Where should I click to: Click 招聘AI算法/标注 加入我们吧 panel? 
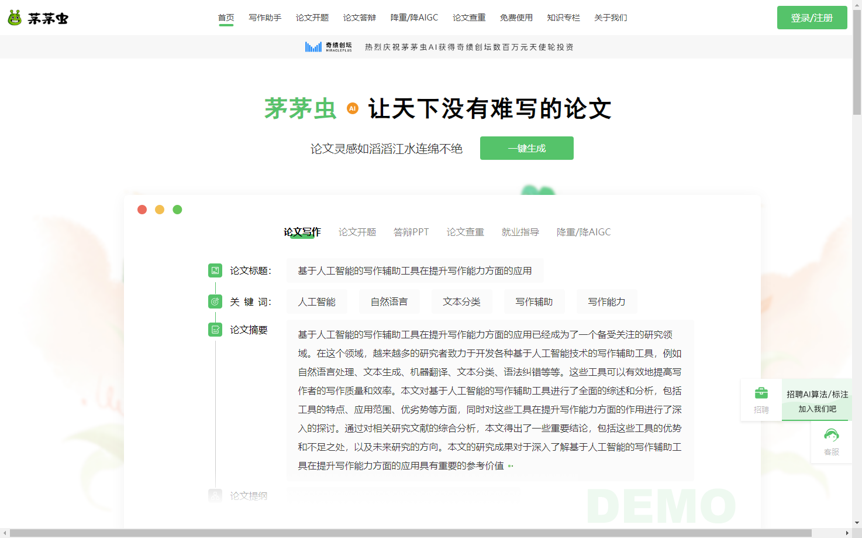coord(817,401)
